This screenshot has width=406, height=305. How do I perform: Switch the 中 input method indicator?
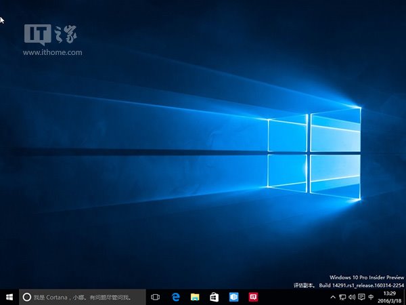[371, 297]
